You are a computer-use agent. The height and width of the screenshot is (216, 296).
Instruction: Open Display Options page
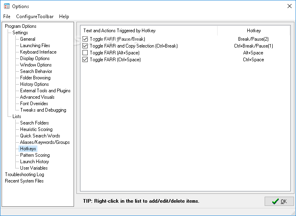click(35, 58)
